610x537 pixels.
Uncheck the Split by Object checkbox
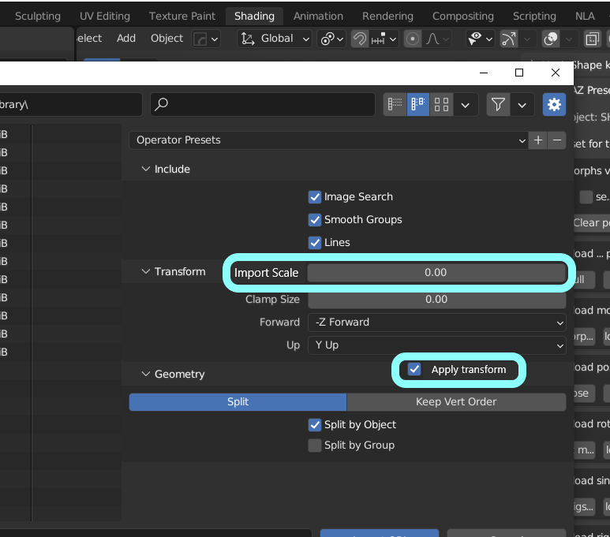click(315, 424)
